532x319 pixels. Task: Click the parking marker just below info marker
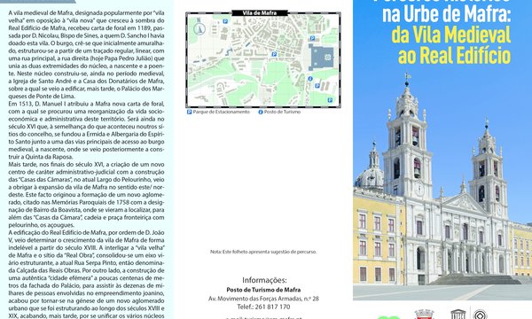tap(317, 86)
